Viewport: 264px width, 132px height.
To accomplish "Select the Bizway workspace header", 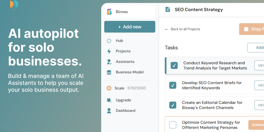I will coord(130,12).
